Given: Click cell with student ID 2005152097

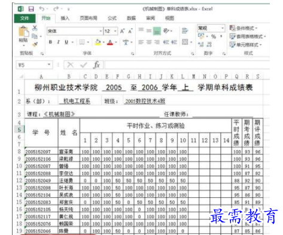Looking at the screenshot, I should click(x=41, y=151).
